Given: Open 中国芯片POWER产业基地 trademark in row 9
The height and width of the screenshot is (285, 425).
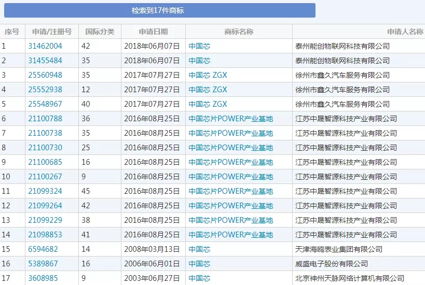Looking at the screenshot, I should [230, 162].
